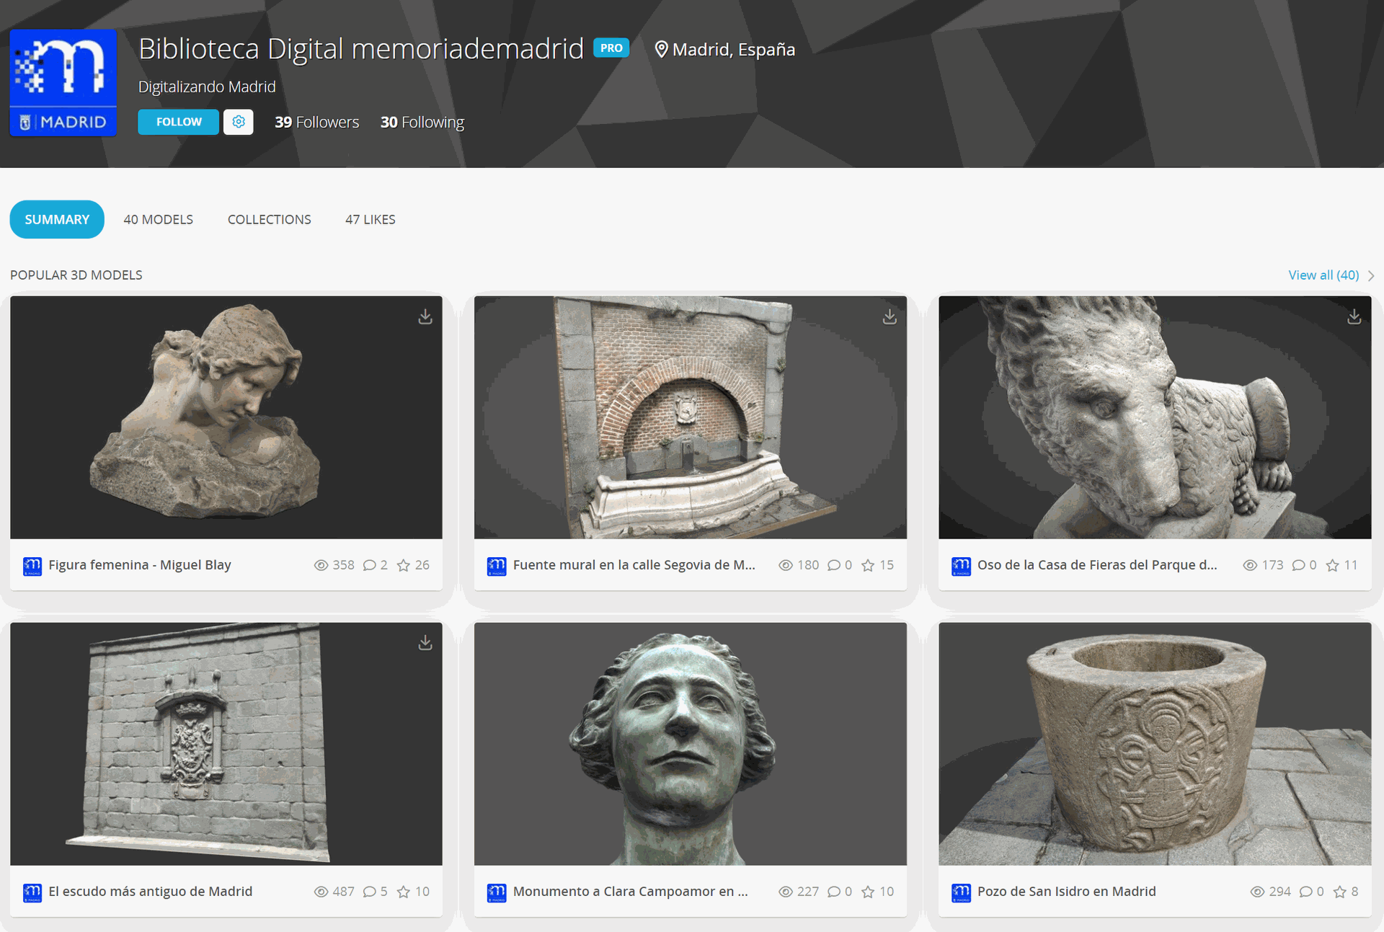
Task: Click the Madrid, España location text
Action: pyautogui.click(x=734, y=50)
